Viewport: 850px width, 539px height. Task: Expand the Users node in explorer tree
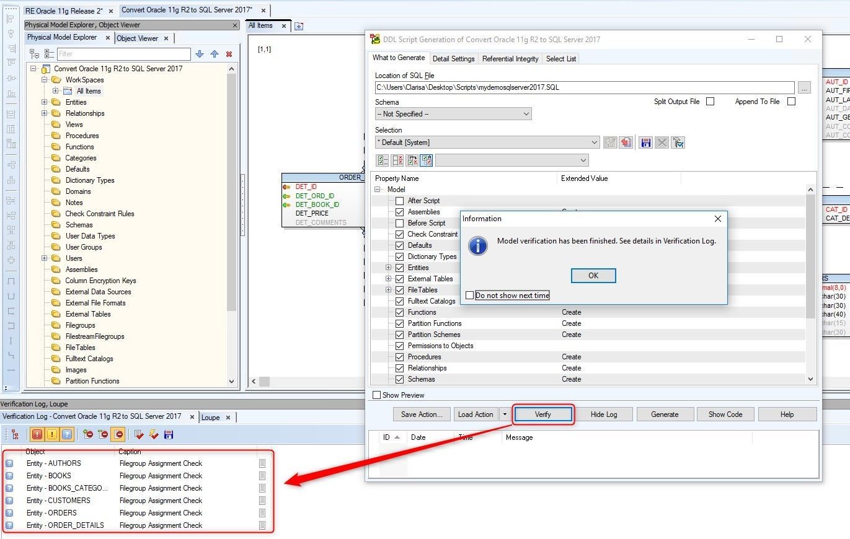coord(45,258)
